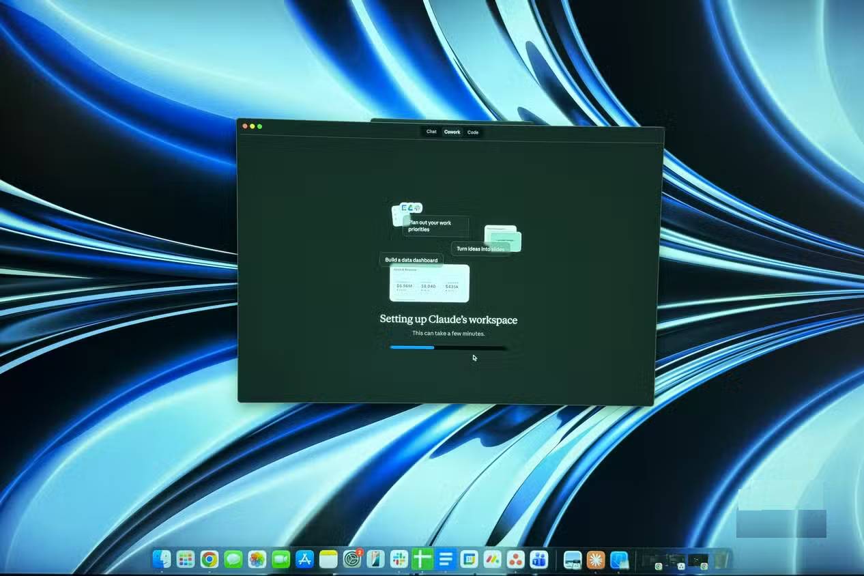Open System Settings with notification badge
This screenshot has height=576, width=864.
click(x=352, y=560)
